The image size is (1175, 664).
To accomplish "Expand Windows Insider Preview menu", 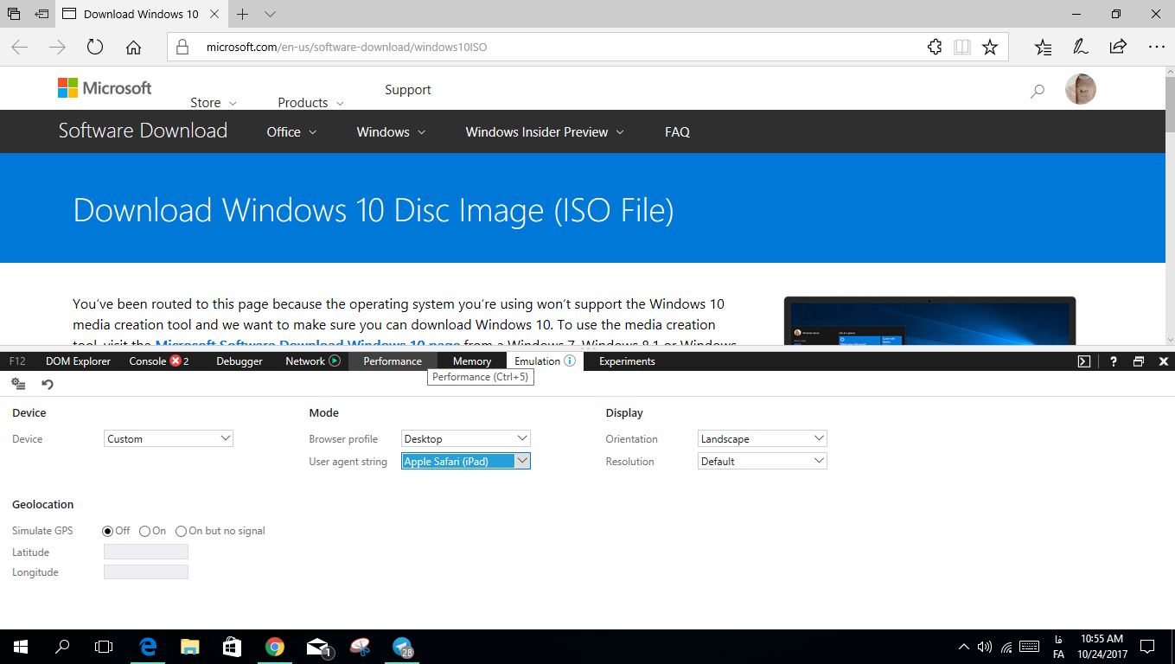I will 545,131.
